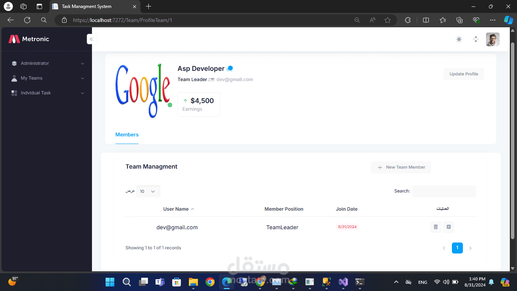
Task: Click the next page arrow
Action: [x=470, y=248]
